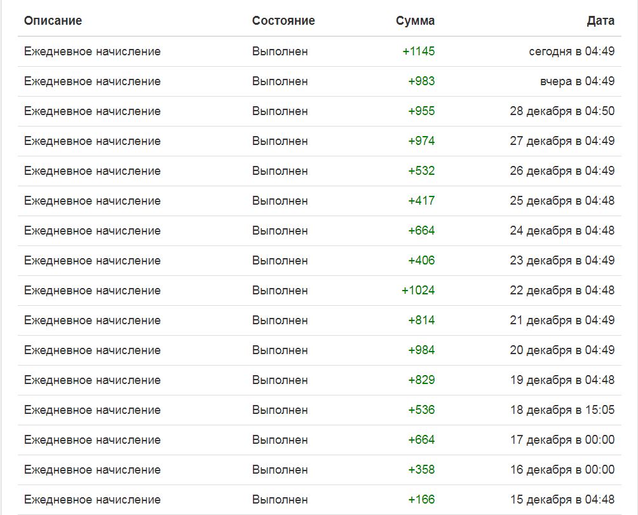Click the Описание column header

click(53, 21)
